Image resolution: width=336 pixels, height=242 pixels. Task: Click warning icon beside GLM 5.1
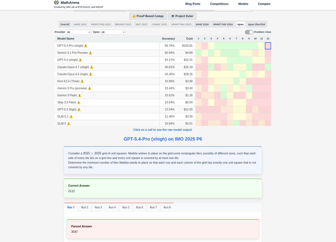point(71,117)
